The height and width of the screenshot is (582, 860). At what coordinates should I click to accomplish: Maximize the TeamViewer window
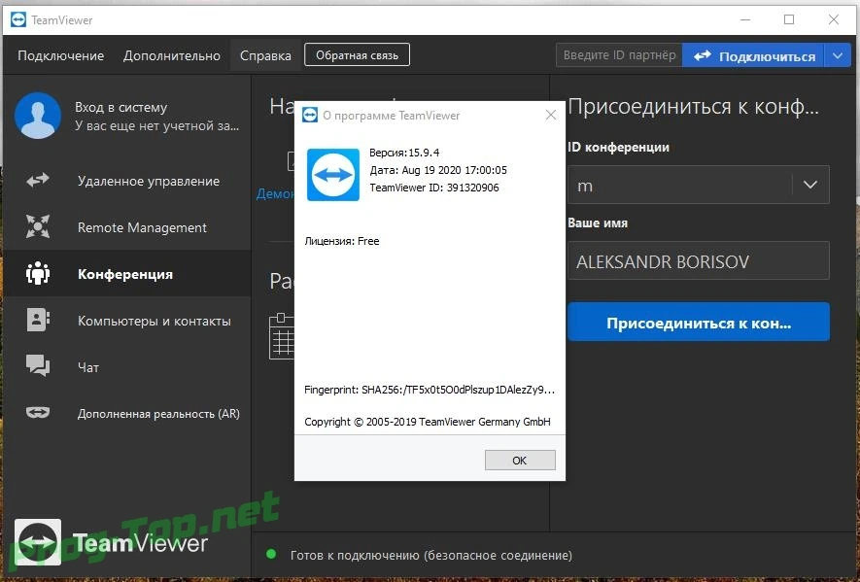coord(789,19)
